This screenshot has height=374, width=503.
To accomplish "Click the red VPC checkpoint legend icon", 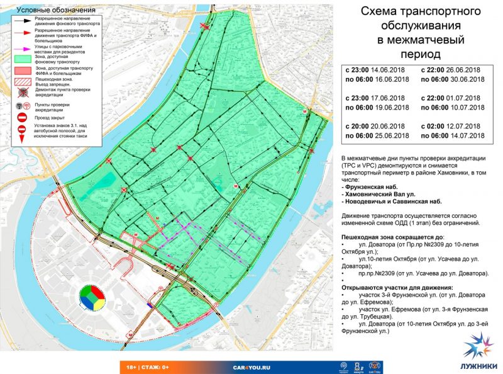I will pyautogui.click(x=26, y=106).
